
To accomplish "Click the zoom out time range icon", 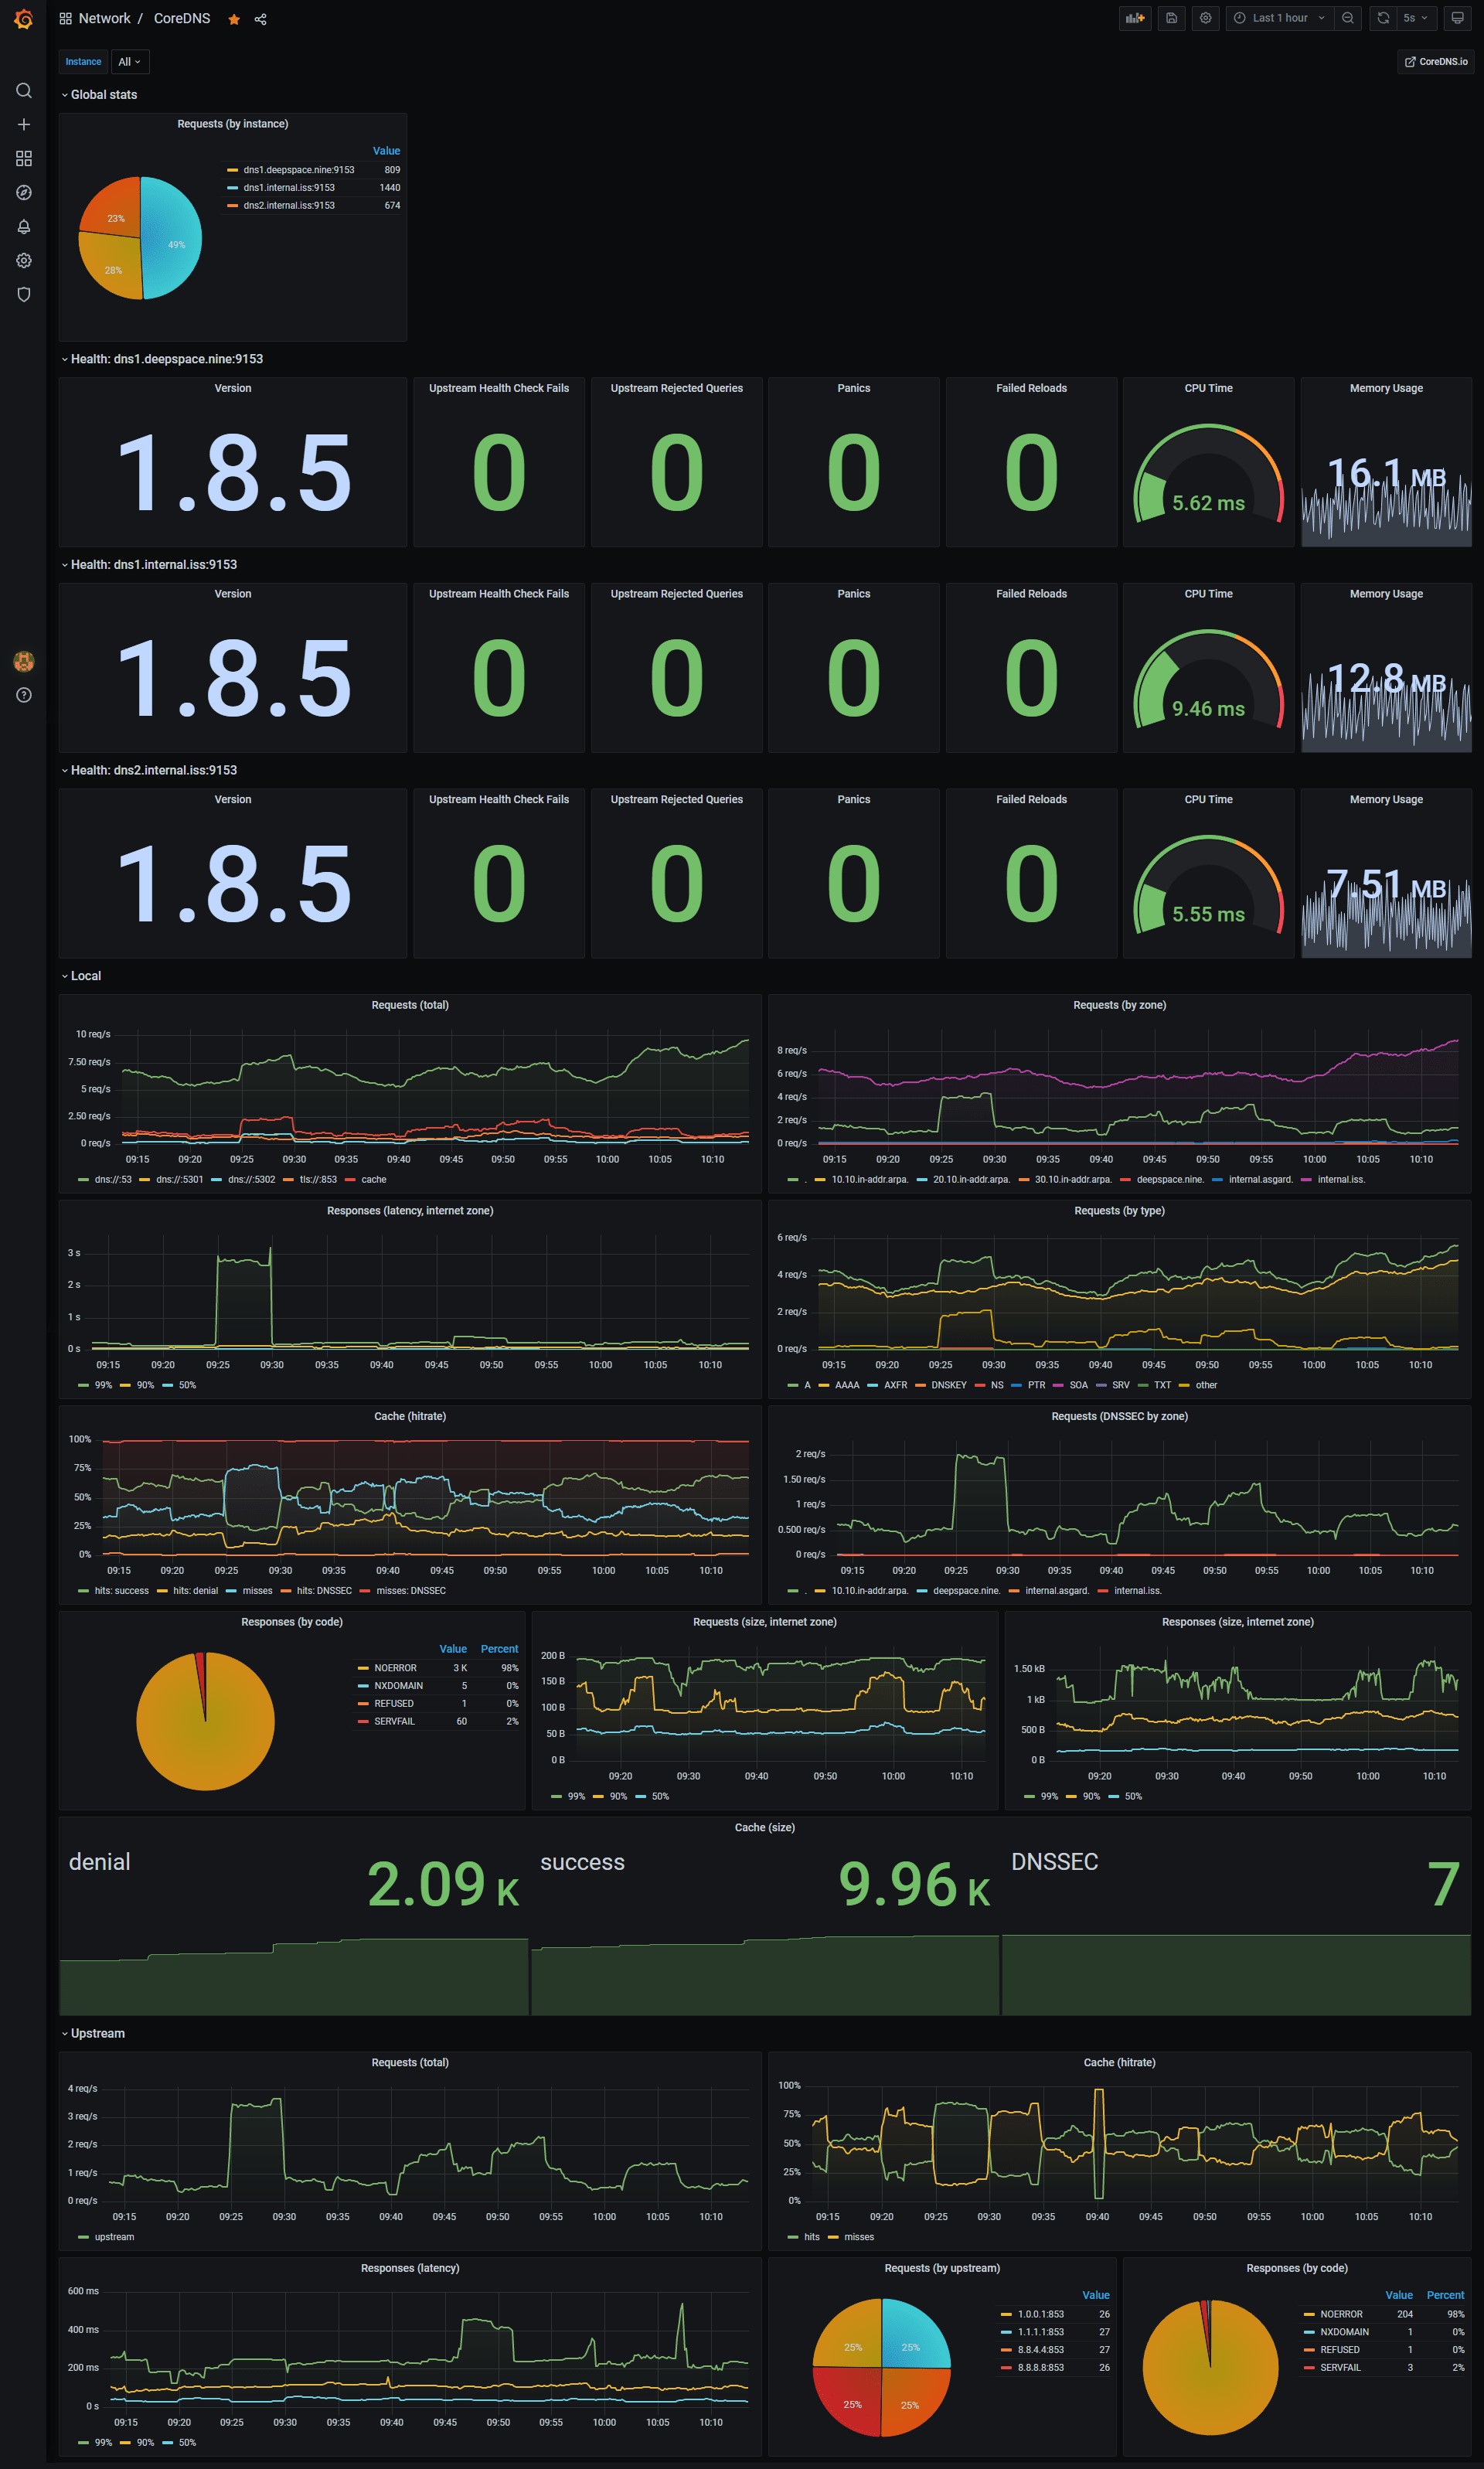I will click(x=1348, y=18).
